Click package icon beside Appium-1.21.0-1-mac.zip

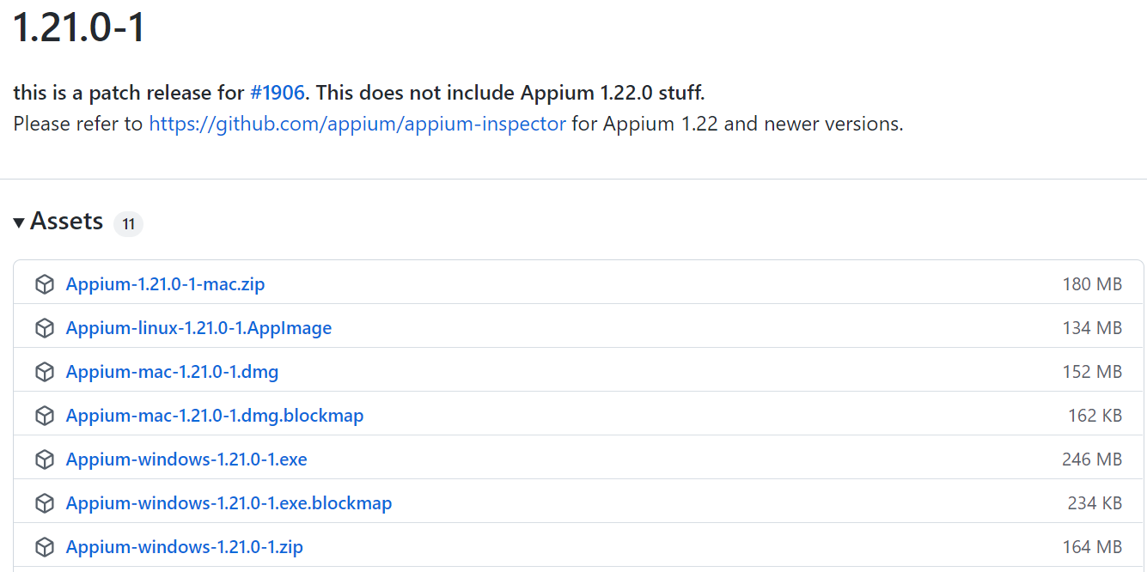coord(45,284)
